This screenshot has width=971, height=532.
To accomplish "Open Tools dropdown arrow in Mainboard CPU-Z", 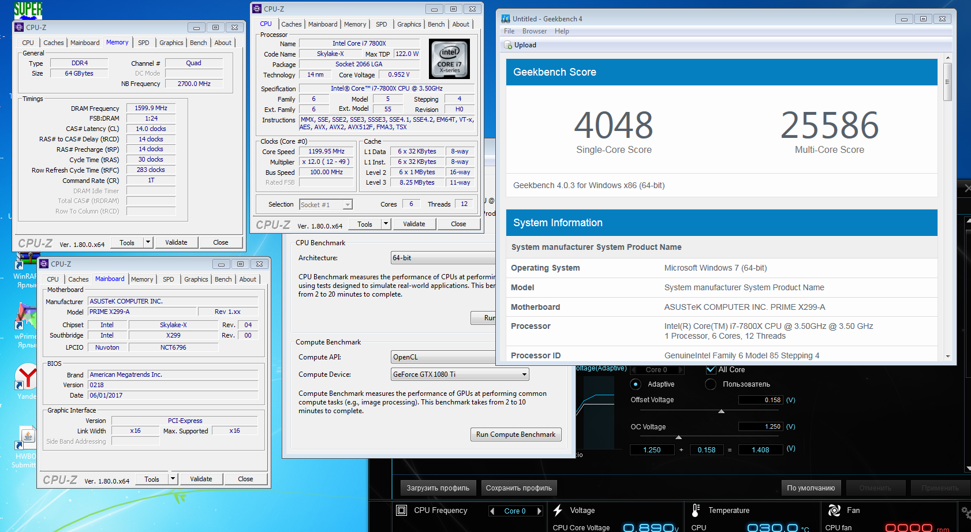I will tap(173, 479).
